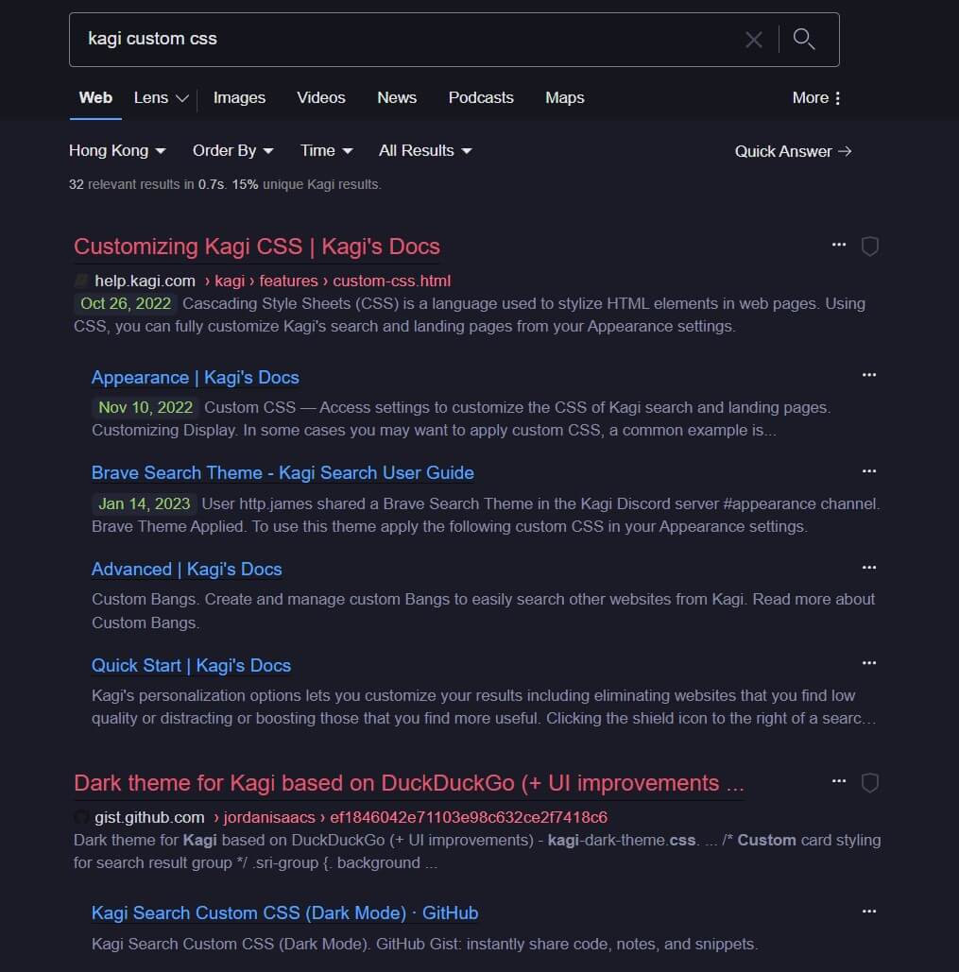The height and width of the screenshot is (972, 959).
Task: Open three-dot menu for the Quick Start result
Action: point(868,662)
